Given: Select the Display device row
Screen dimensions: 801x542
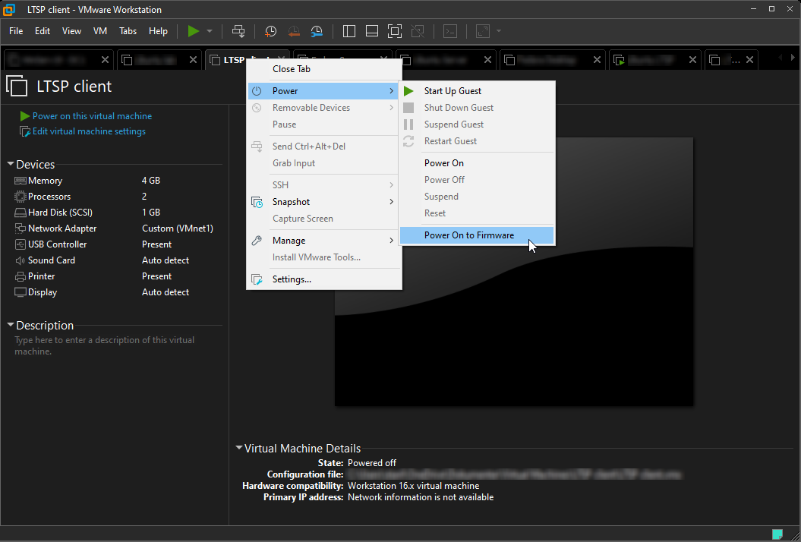Looking at the screenshot, I should (115, 292).
